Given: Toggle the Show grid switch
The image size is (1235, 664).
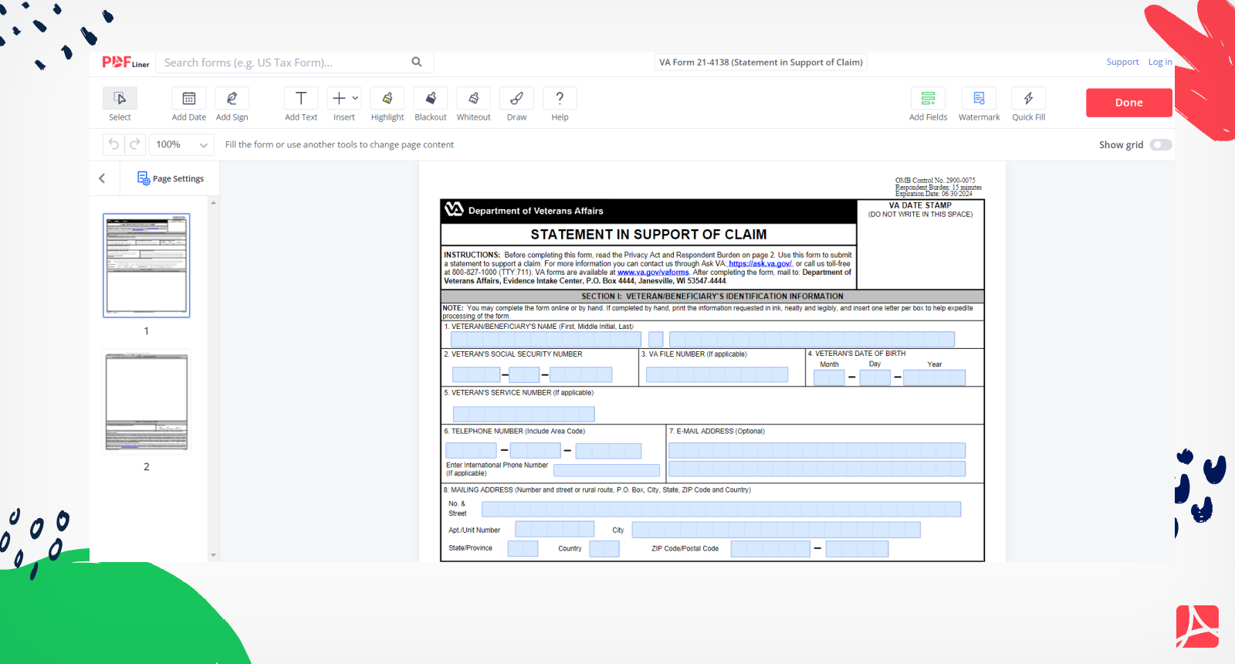Looking at the screenshot, I should pos(1160,144).
